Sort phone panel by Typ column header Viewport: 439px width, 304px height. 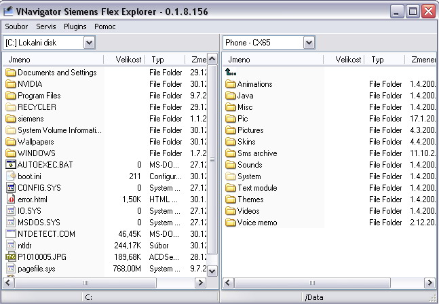pos(385,59)
